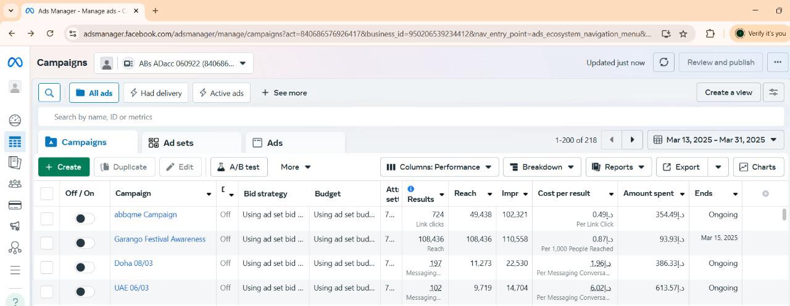This screenshot has height=306, width=790.
Task: Click the search magnifier button
Action: point(49,93)
